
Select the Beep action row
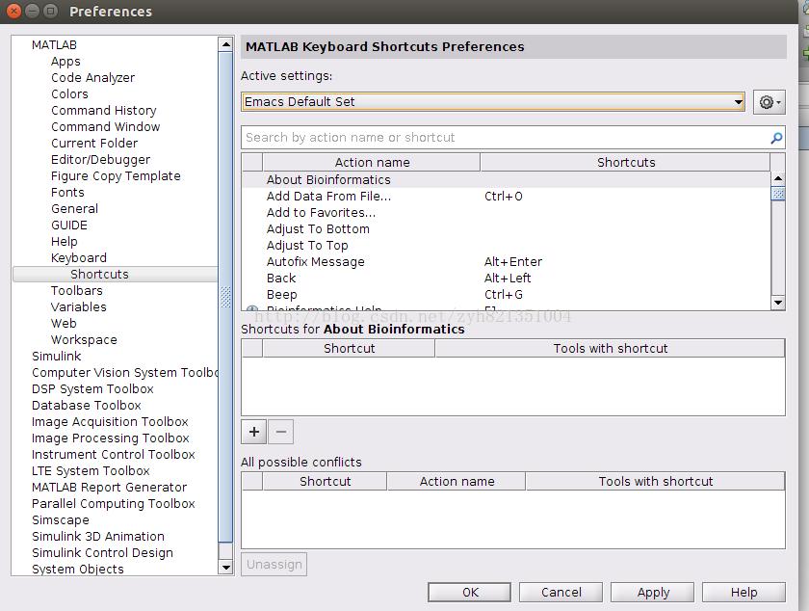coord(506,294)
